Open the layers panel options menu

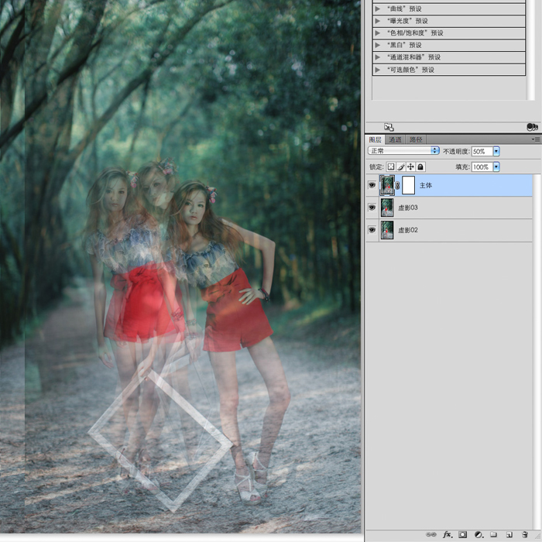tap(536, 139)
